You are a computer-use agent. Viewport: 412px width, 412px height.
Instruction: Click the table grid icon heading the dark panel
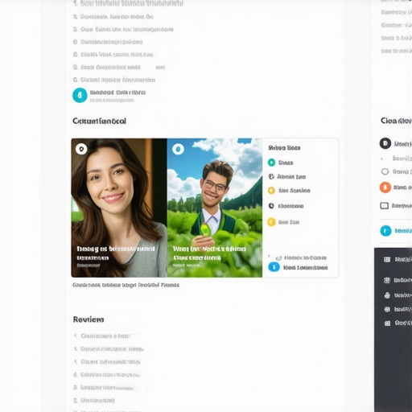387,259
